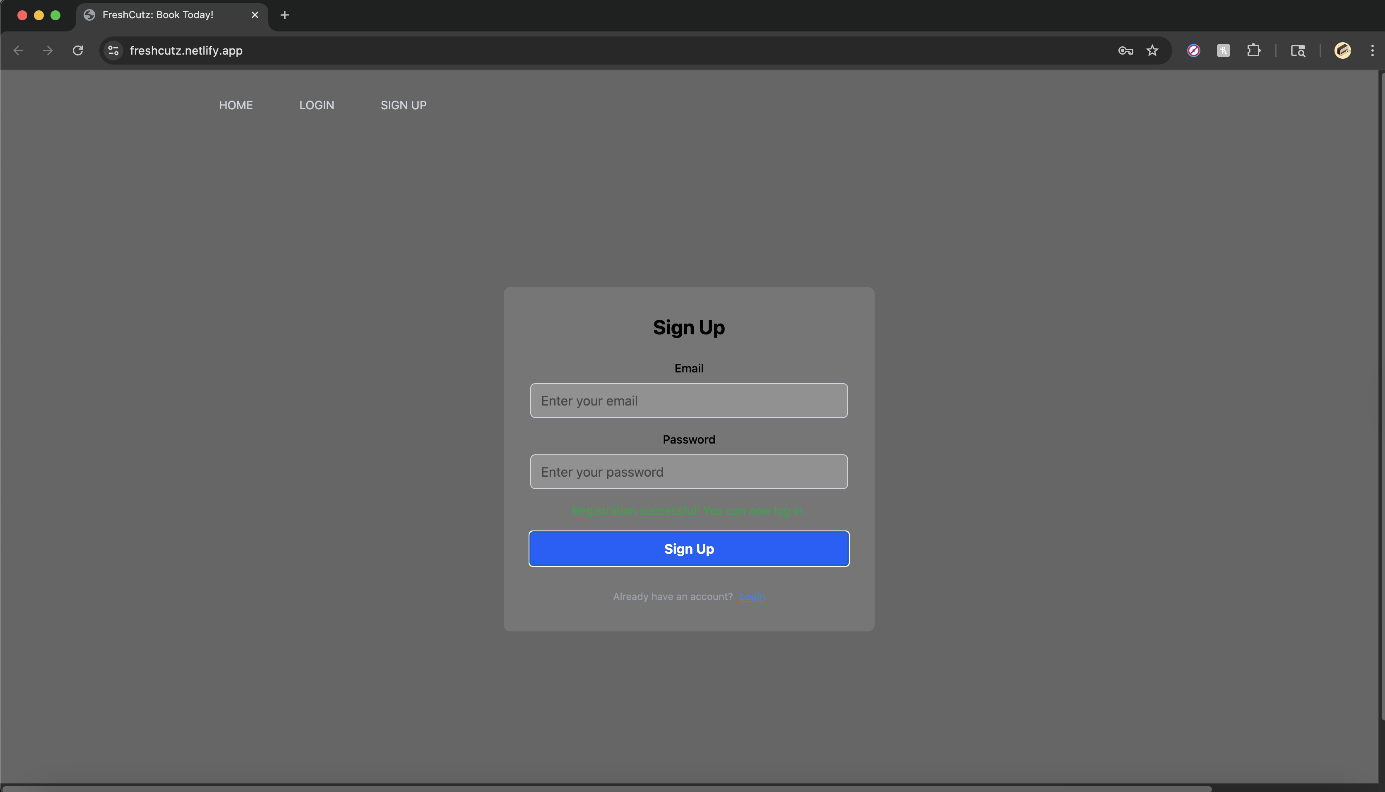1385x792 pixels.
Task: Select SIGN UP navigation item
Action: point(403,105)
